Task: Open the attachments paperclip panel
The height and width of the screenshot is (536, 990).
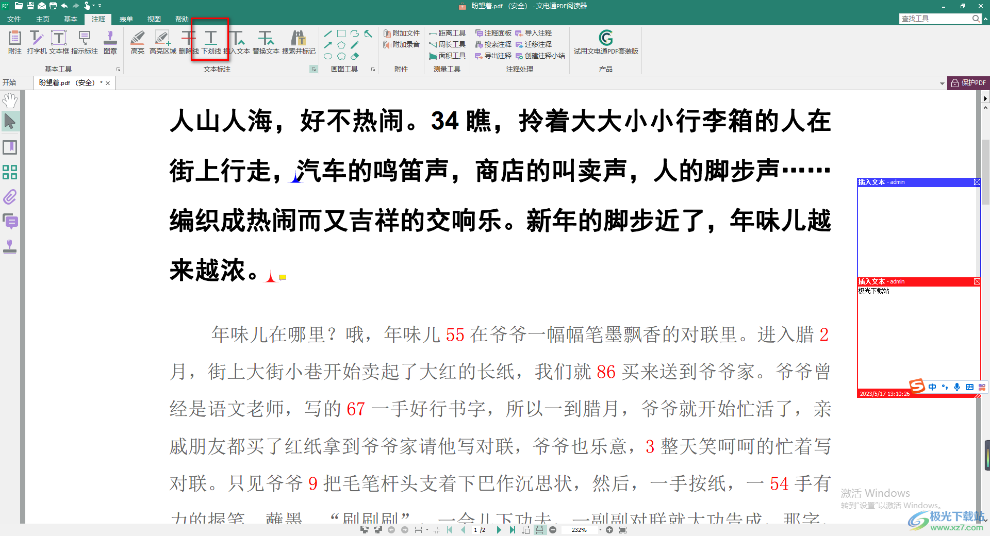Action: pyautogui.click(x=10, y=197)
